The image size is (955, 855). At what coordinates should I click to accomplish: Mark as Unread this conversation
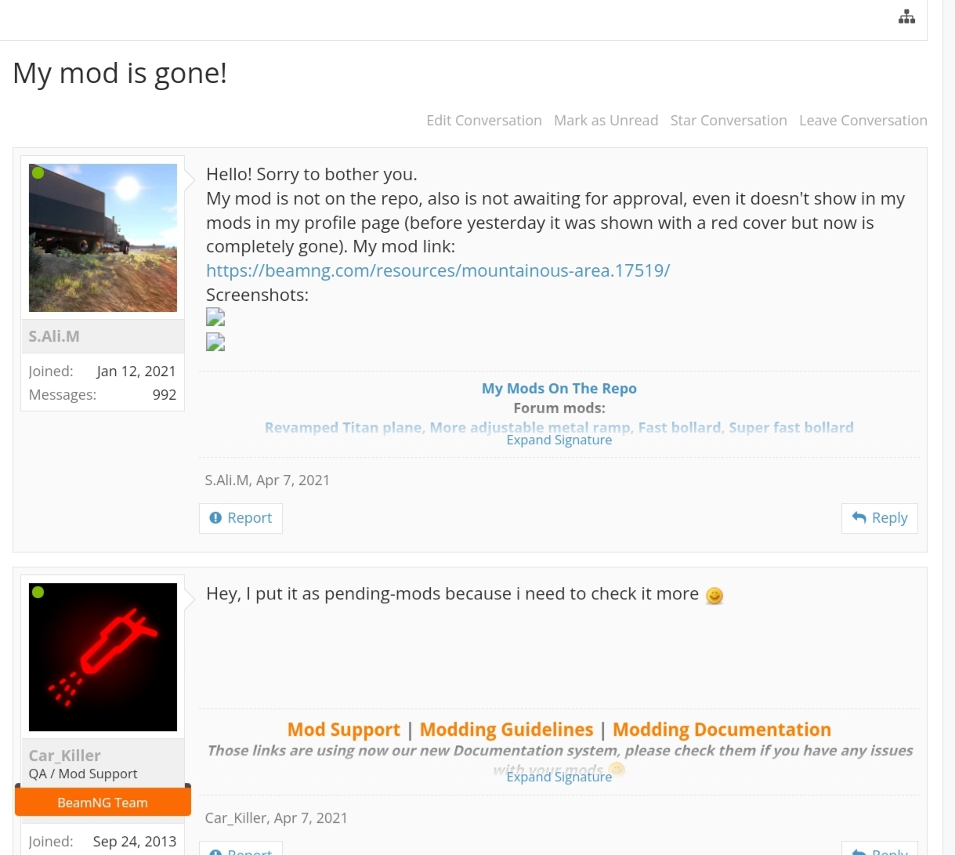(x=606, y=121)
